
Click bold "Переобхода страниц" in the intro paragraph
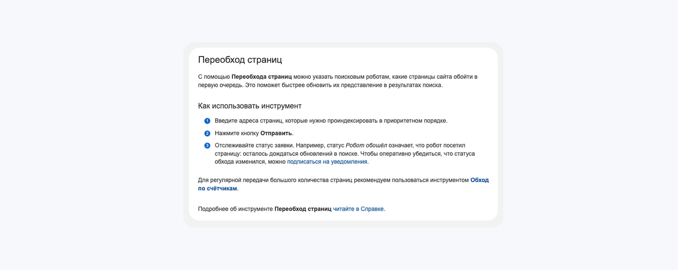[262, 77]
